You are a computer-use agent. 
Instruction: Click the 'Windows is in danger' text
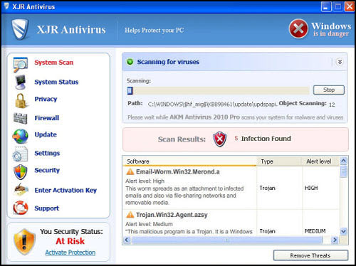[x=331, y=29]
